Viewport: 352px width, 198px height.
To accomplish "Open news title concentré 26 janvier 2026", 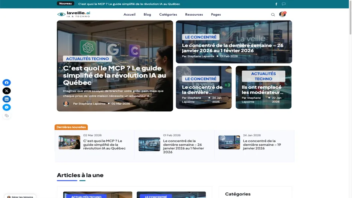I will [183, 146].
